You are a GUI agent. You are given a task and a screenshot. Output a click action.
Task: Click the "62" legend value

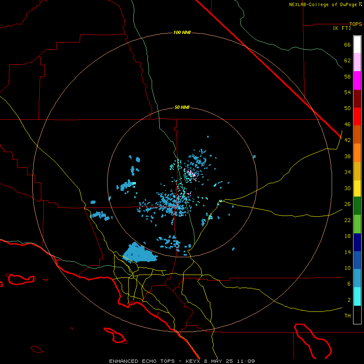(x=347, y=61)
